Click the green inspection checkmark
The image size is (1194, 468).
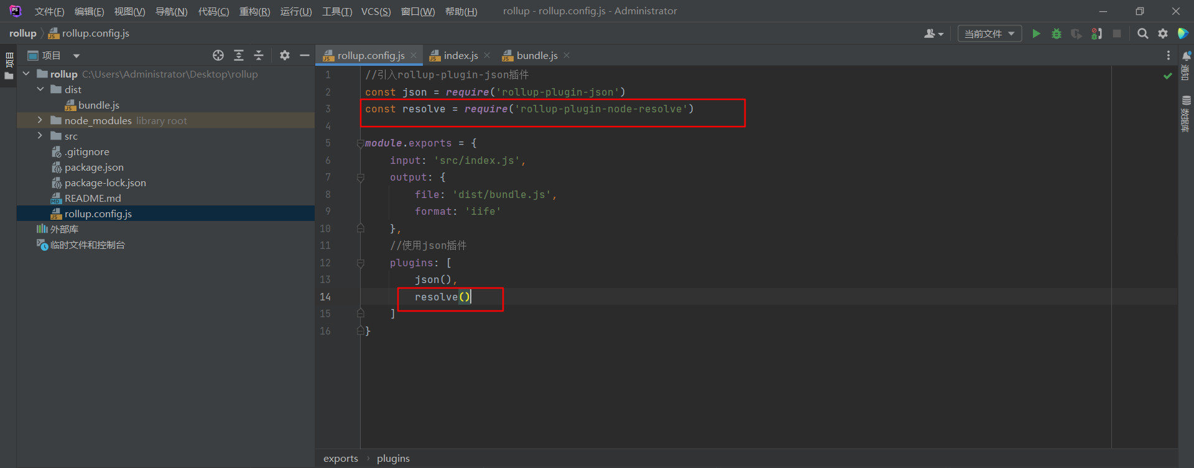[1168, 76]
